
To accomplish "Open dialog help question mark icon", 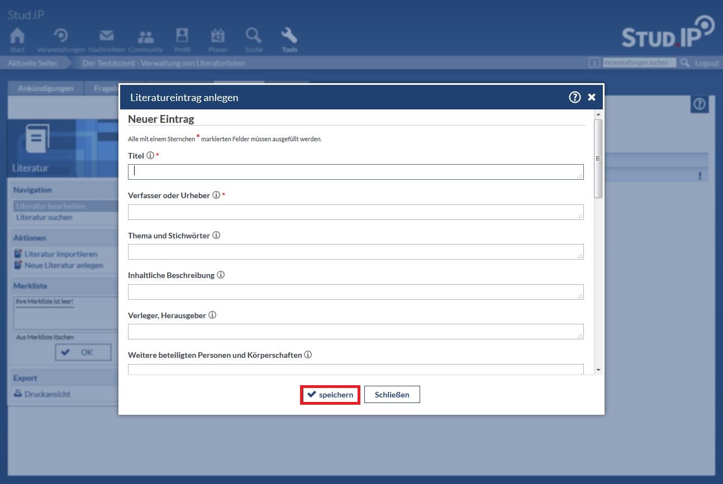I will pos(574,97).
